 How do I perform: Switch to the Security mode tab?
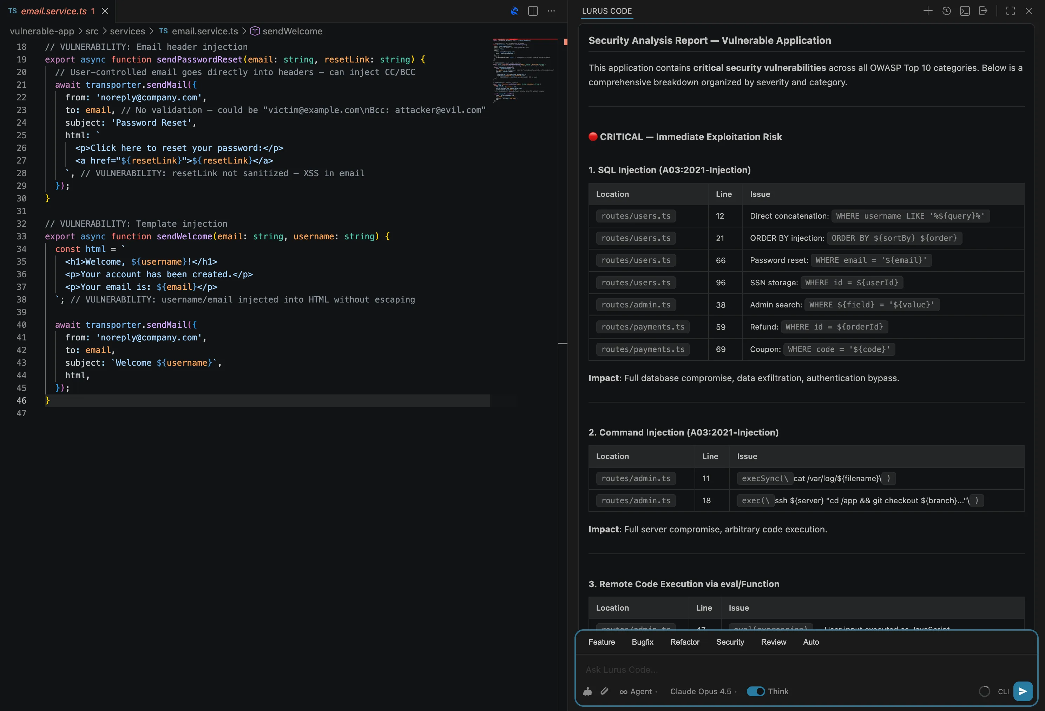click(x=729, y=642)
